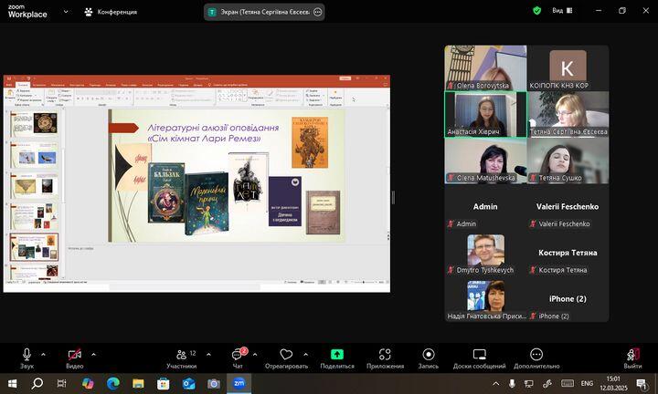658x394 pixels.
Task: Start recording with the Запись button
Action: [428, 358]
